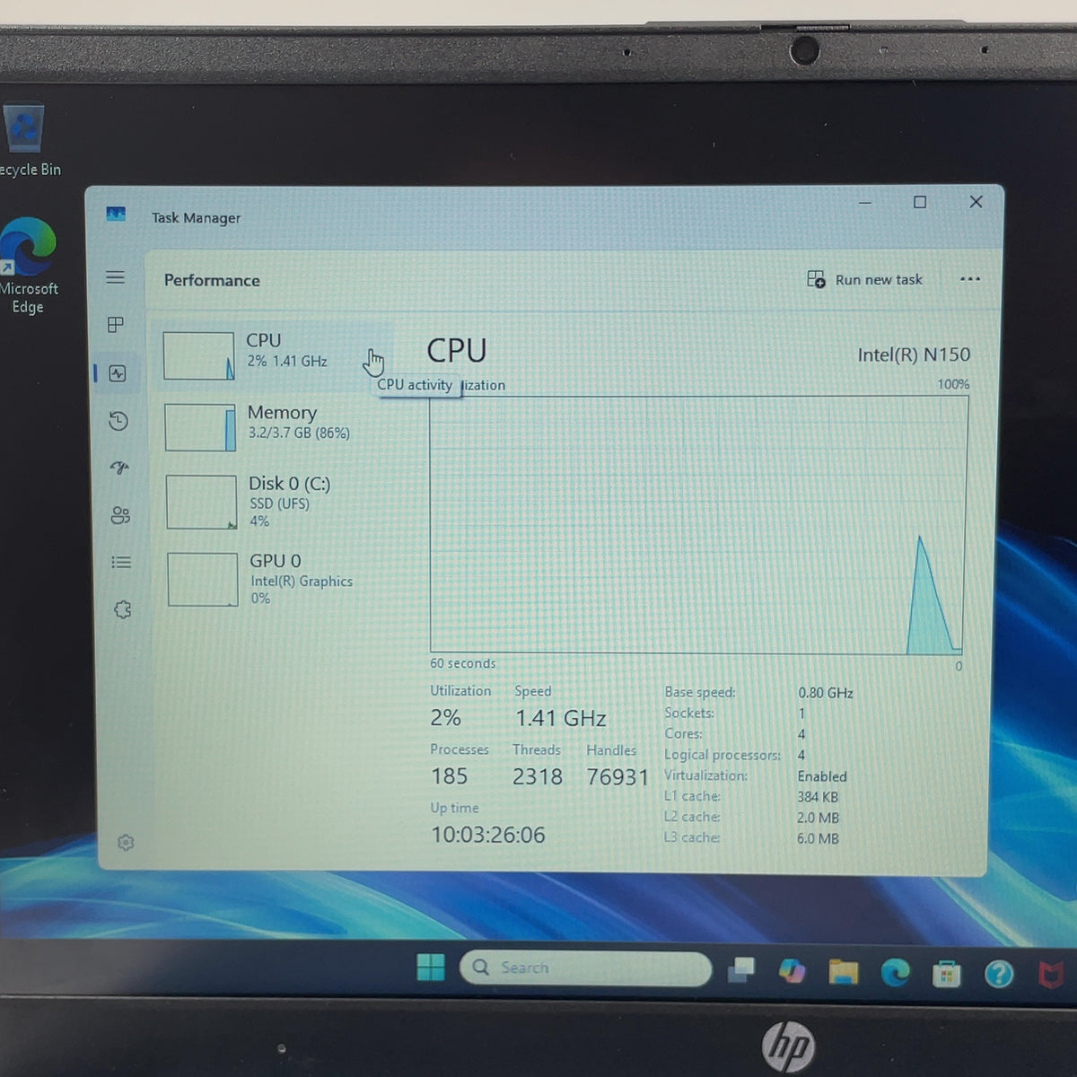Open Task View from the taskbar

click(x=741, y=969)
